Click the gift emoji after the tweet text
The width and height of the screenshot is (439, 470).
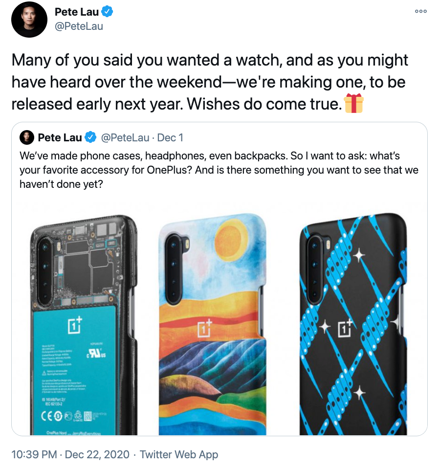[353, 103]
